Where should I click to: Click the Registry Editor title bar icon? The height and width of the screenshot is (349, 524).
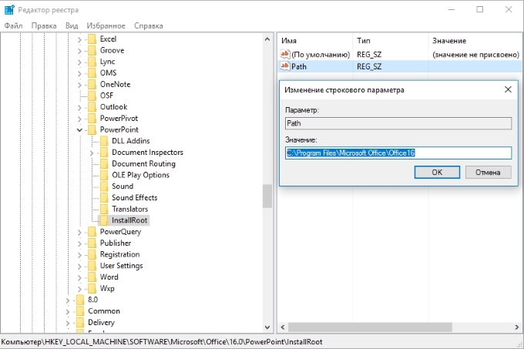(x=9, y=10)
